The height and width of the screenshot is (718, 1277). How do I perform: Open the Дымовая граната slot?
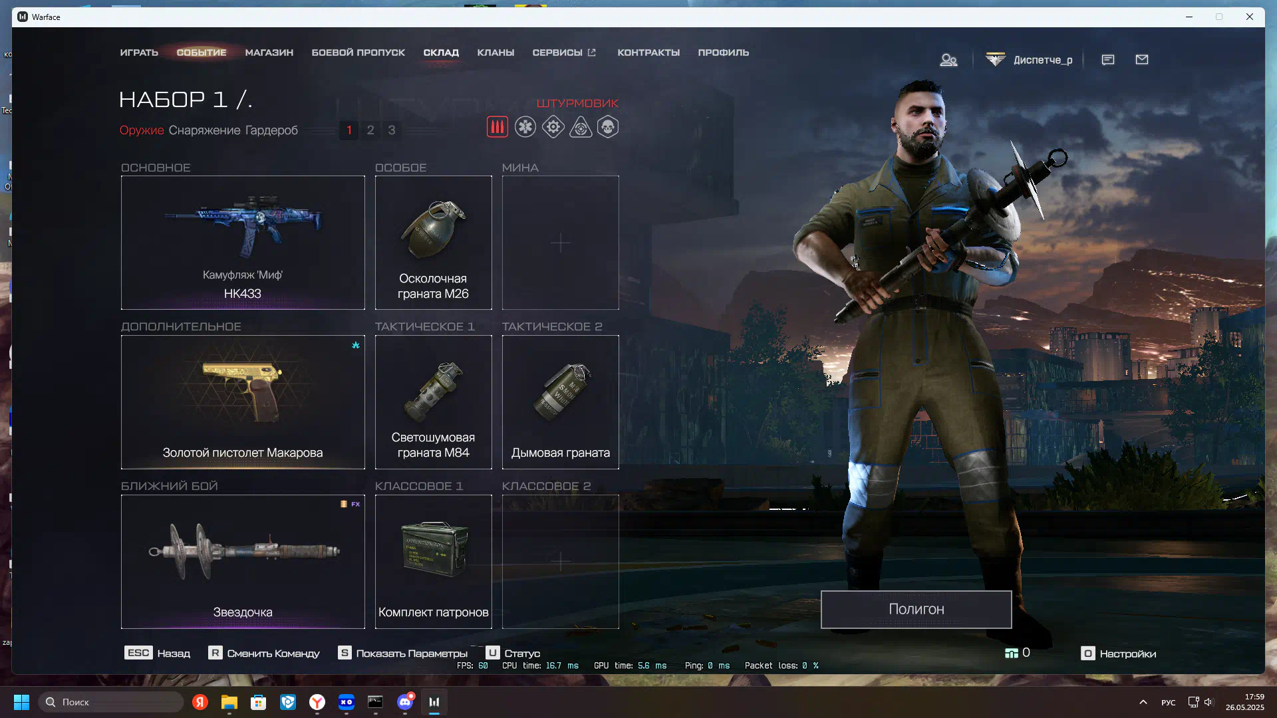561,402
